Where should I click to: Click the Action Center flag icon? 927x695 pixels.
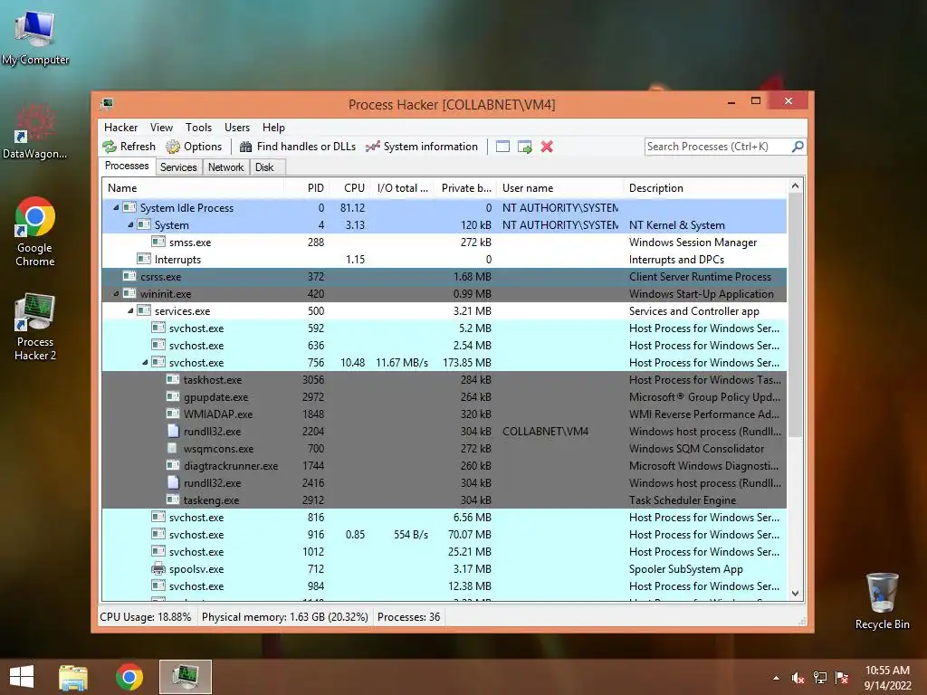click(842, 678)
